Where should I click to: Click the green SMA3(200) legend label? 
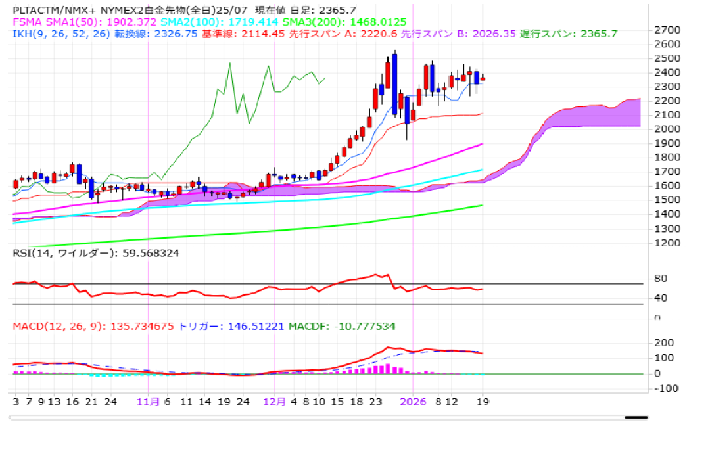pyautogui.click(x=307, y=22)
